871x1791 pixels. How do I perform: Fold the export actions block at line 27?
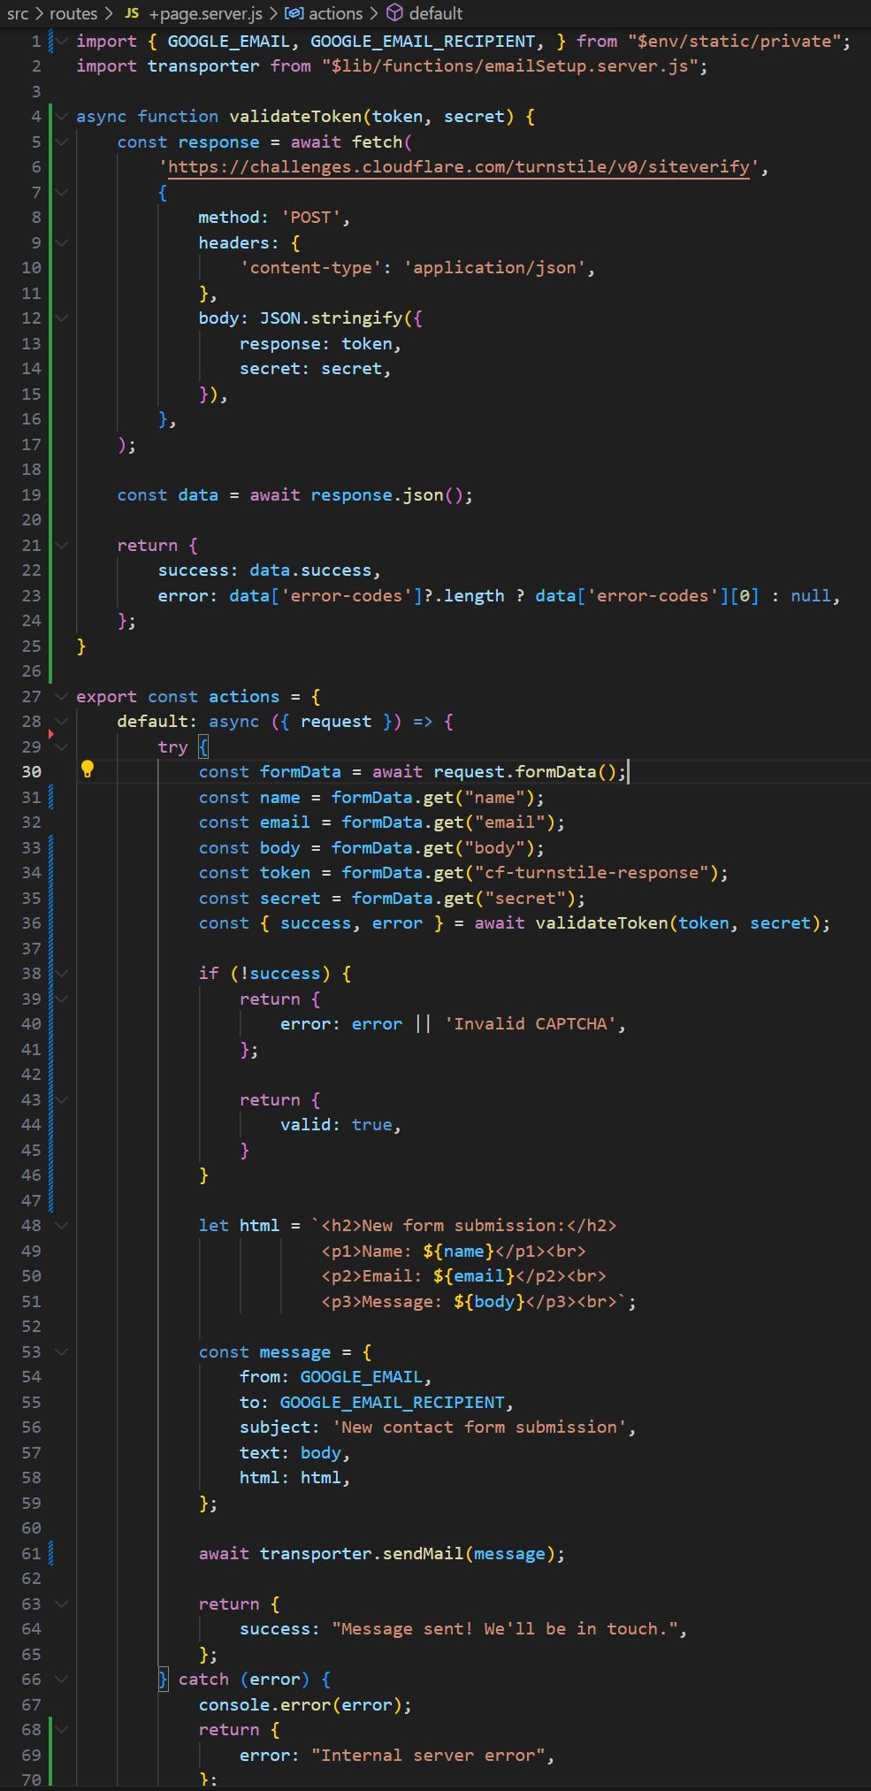(x=61, y=696)
